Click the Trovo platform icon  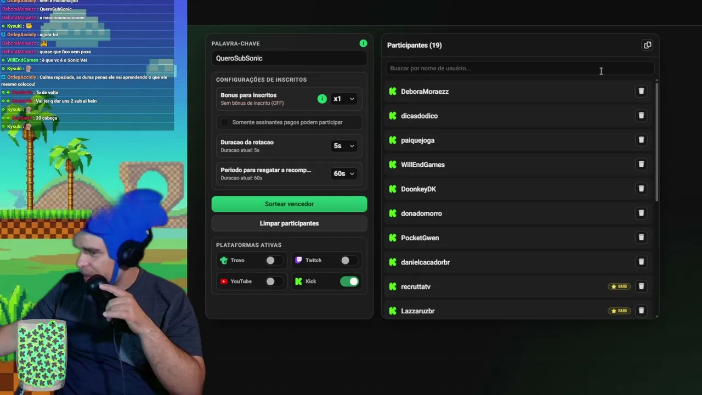(x=224, y=261)
